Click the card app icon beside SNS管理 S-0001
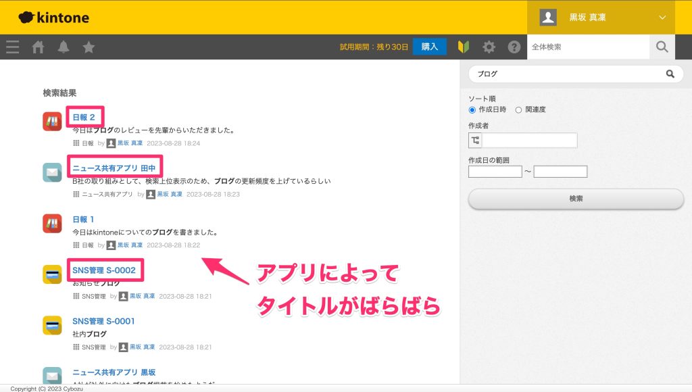Screen dimensions: 692x392 [52, 325]
